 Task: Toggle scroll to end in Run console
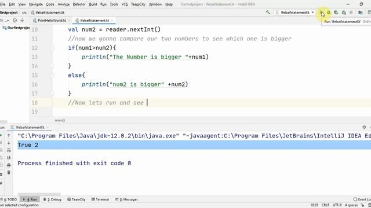(9, 158)
